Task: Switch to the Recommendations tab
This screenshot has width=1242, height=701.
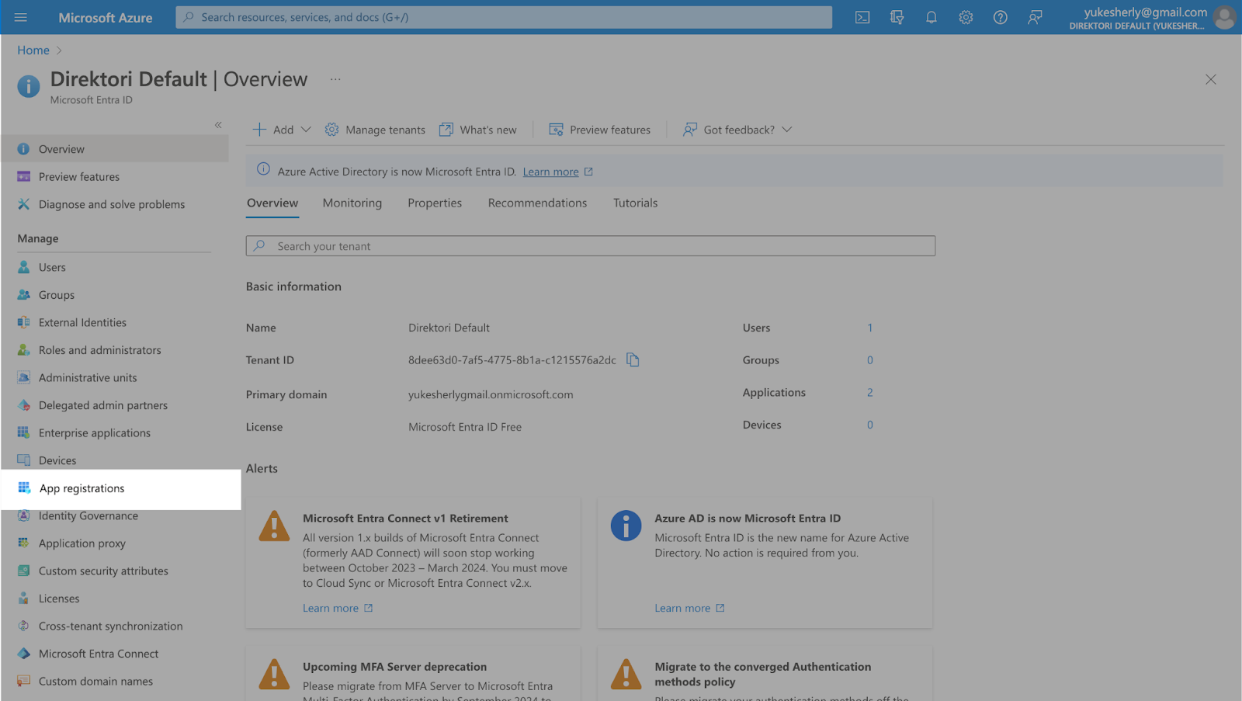Action: point(537,203)
